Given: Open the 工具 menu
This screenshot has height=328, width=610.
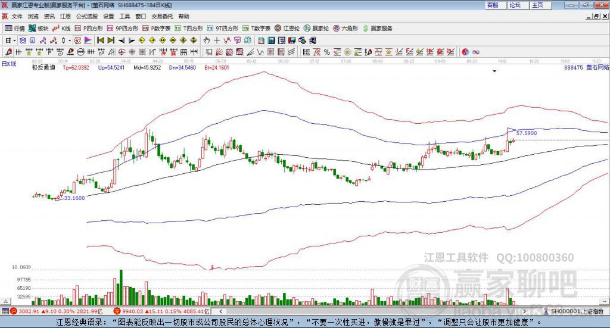Looking at the screenshot, I should point(125,16).
